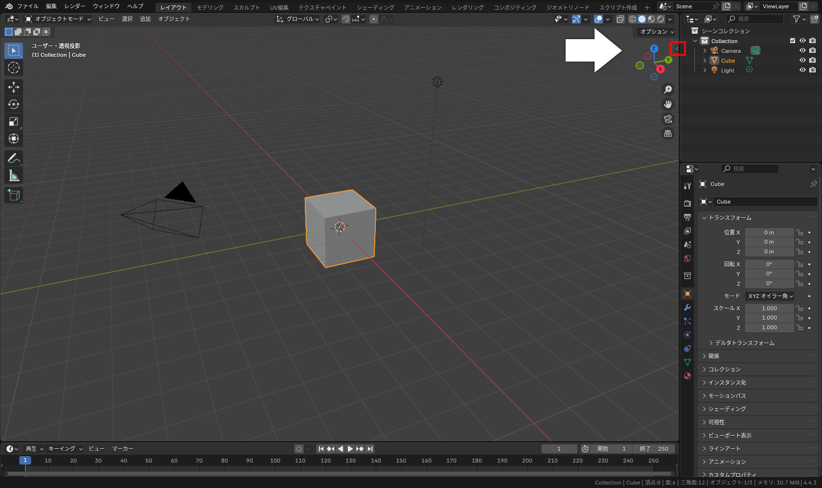Pick the Measure ruler tool

click(x=14, y=175)
